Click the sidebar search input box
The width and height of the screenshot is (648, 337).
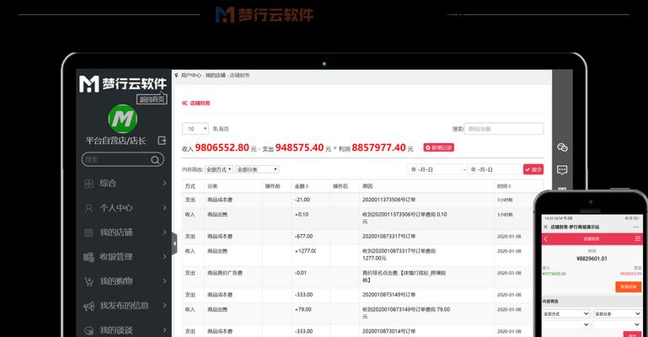click(x=122, y=159)
